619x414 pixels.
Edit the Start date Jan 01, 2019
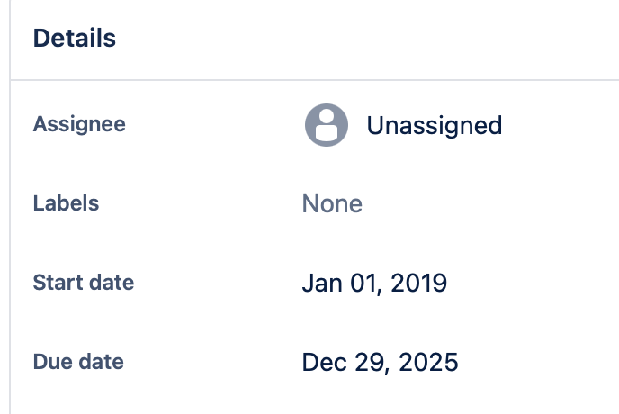(374, 283)
